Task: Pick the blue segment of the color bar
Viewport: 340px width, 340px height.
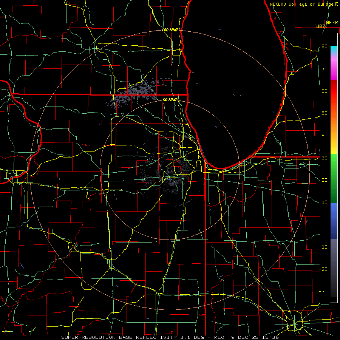Action: pos(334,221)
